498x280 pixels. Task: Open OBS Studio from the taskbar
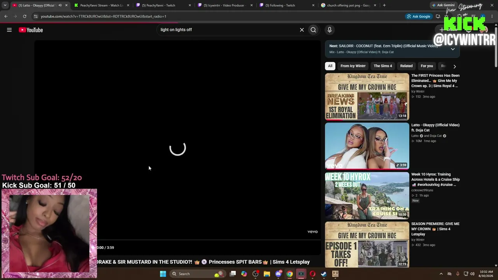tap(255, 274)
